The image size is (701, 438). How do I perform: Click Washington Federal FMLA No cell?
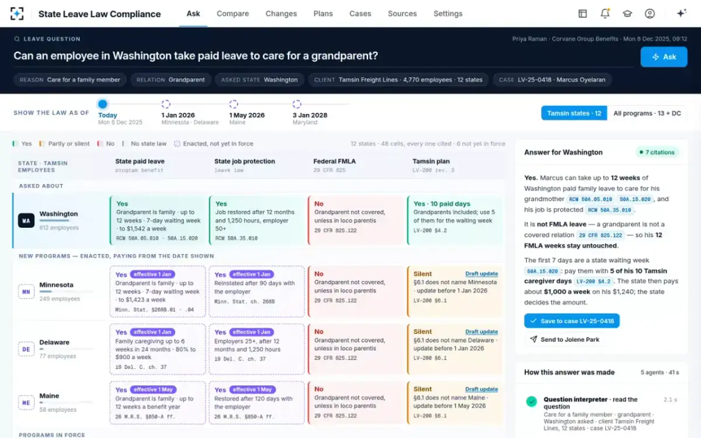[x=356, y=221]
